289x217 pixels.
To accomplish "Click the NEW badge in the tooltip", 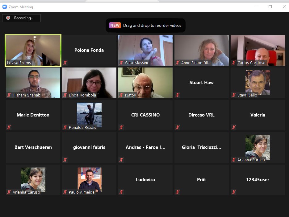I will (115, 25).
